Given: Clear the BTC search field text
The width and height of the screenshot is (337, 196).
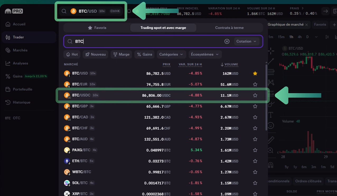Looking at the screenshot, I should 227,41.
